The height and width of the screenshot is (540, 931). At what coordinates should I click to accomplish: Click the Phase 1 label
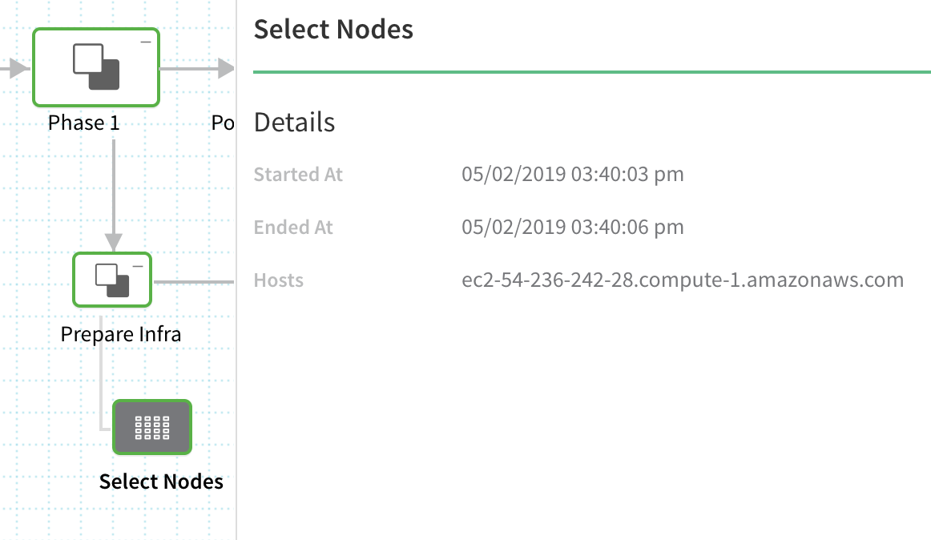(x=83, y=123)
